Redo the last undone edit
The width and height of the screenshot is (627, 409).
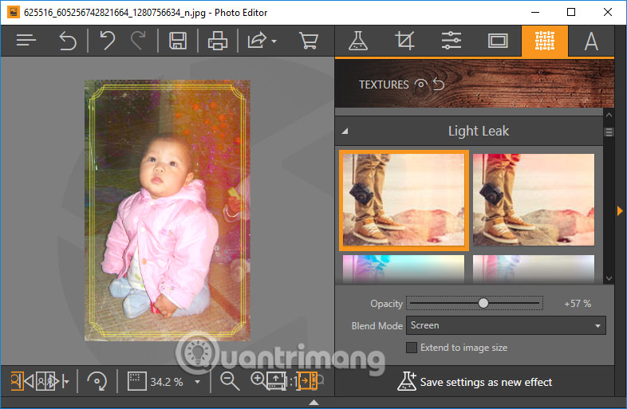(138, 41)
